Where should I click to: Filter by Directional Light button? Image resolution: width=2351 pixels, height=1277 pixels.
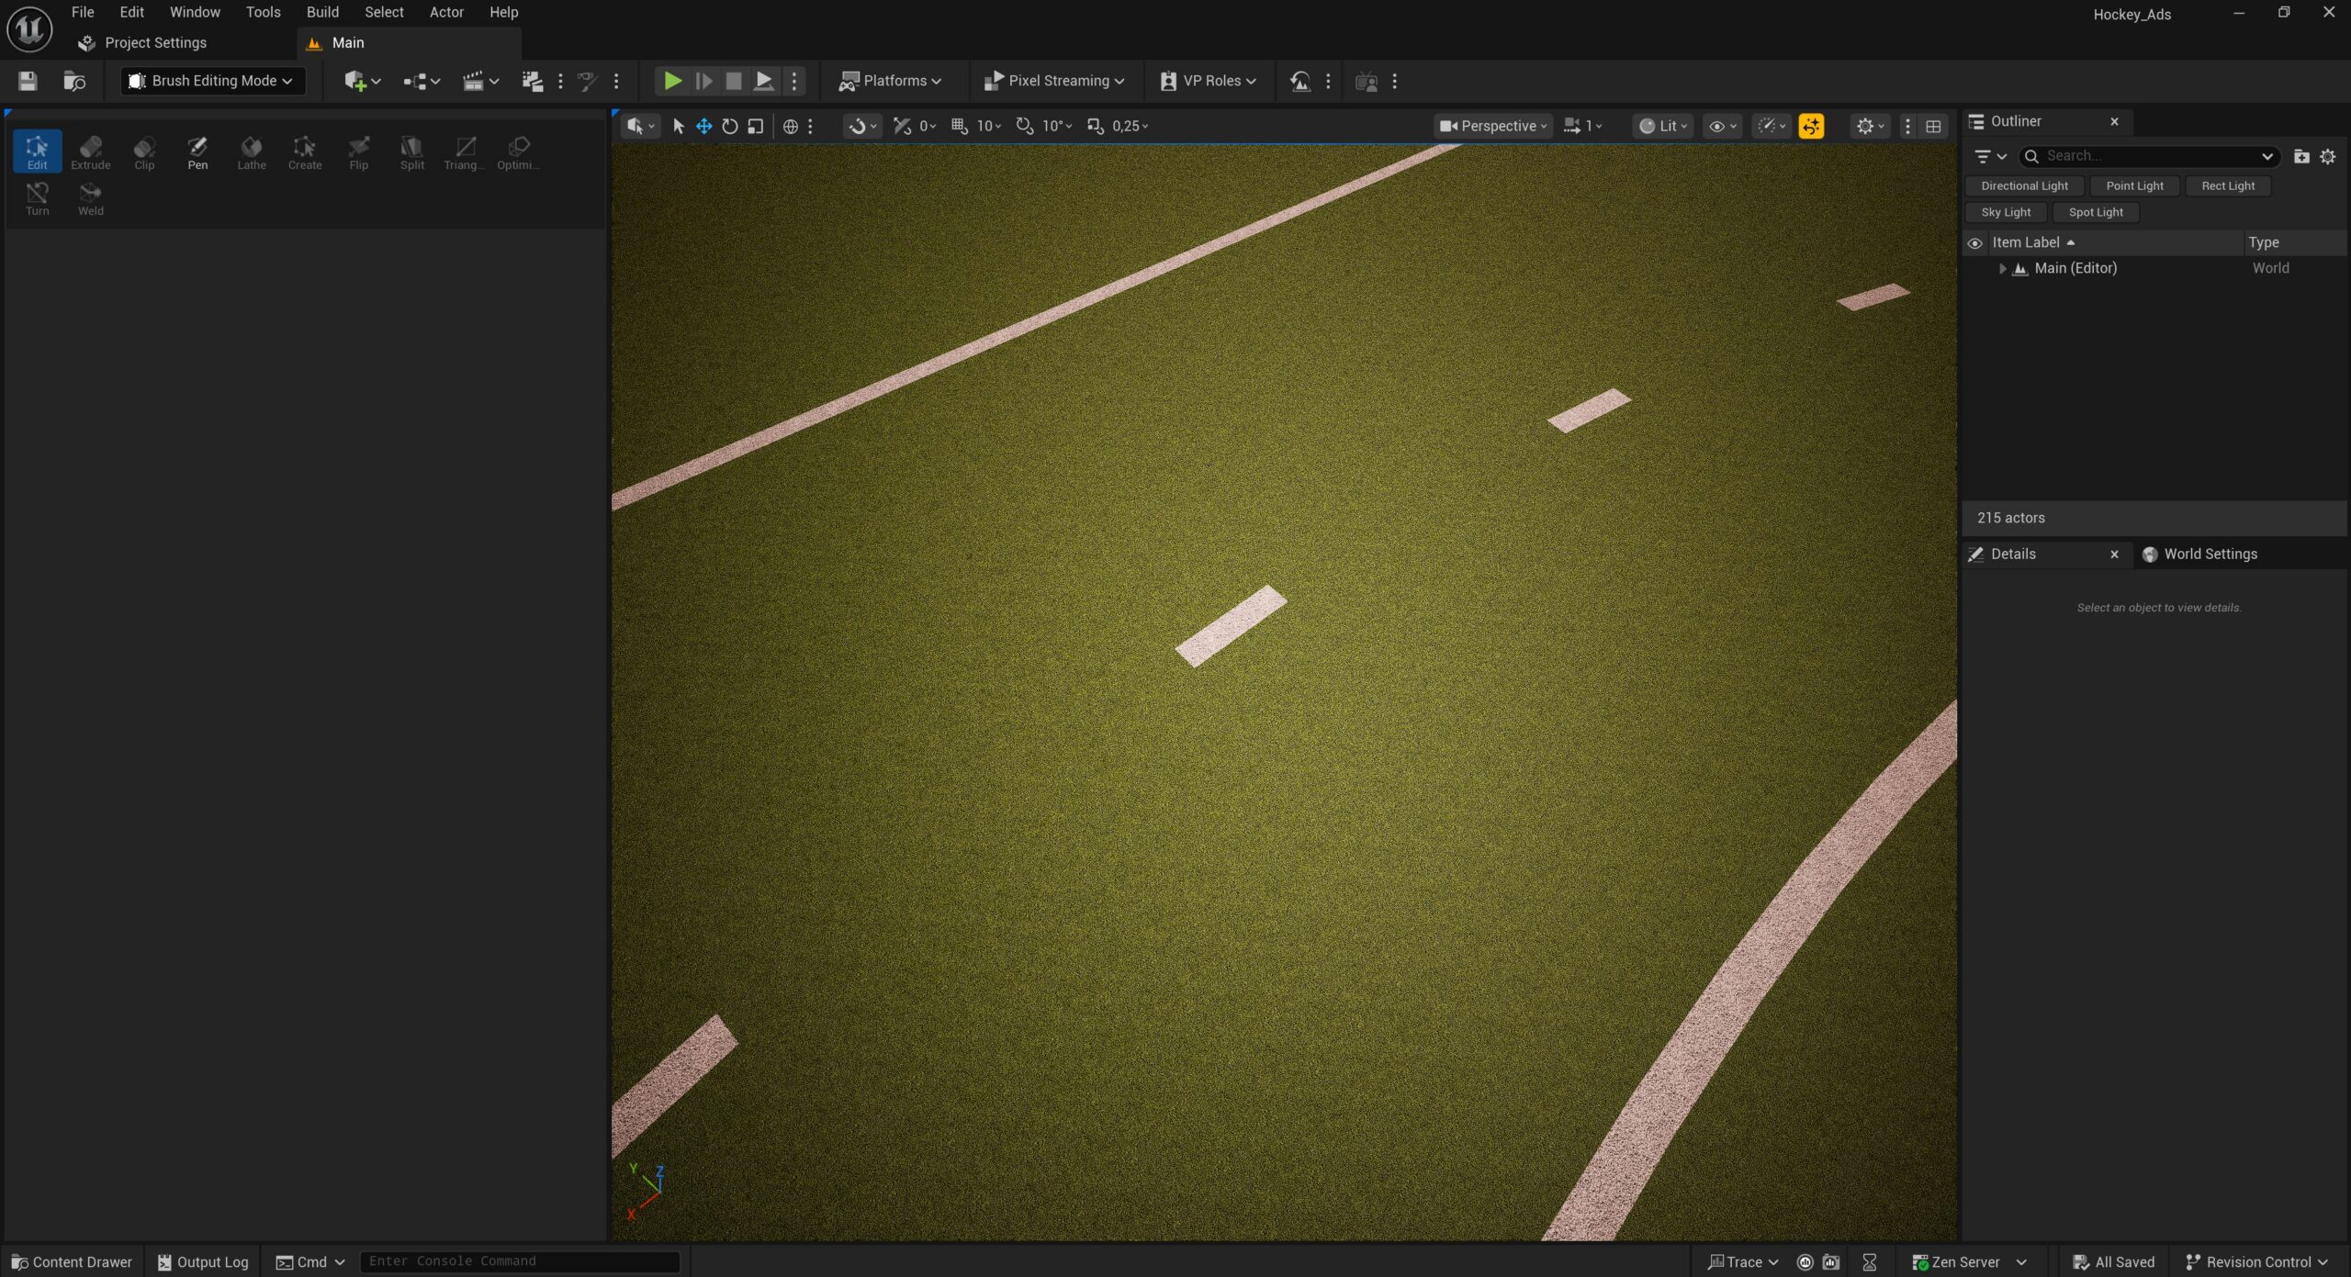point(2024,185)
